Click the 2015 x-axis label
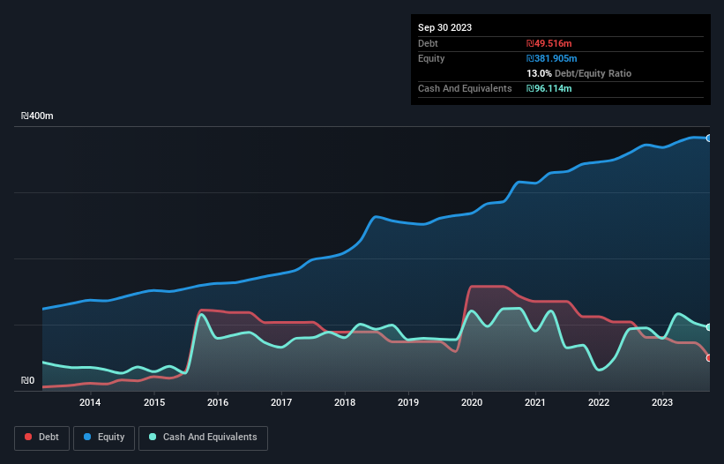The height and width of the screenshot is (464, 724). point(154,402)
